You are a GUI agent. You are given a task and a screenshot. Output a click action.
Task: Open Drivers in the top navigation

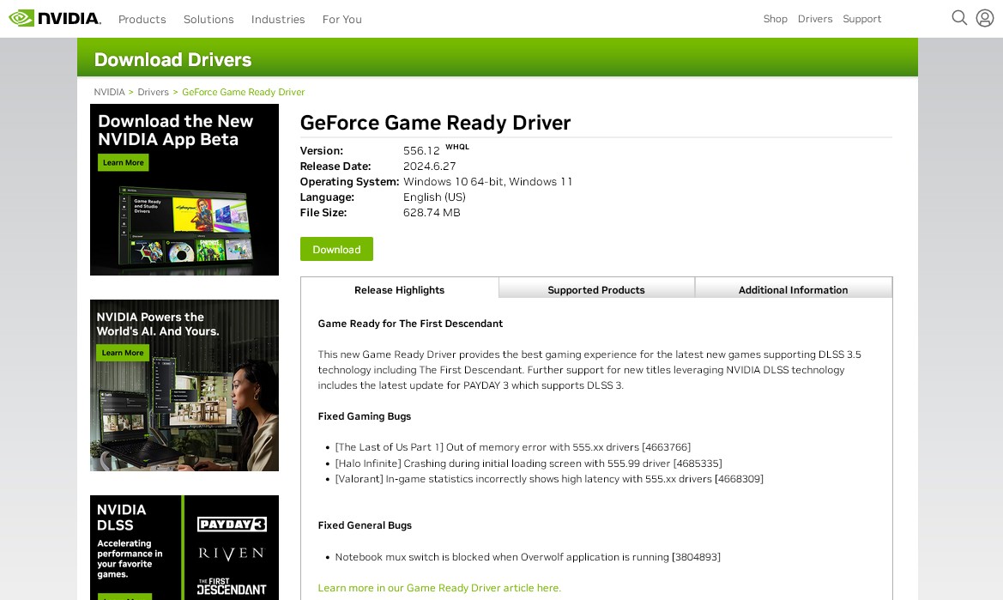click(815, 19)
